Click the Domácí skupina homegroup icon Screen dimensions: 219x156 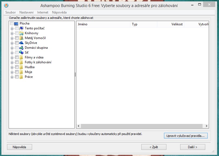(x=21, y=48)
